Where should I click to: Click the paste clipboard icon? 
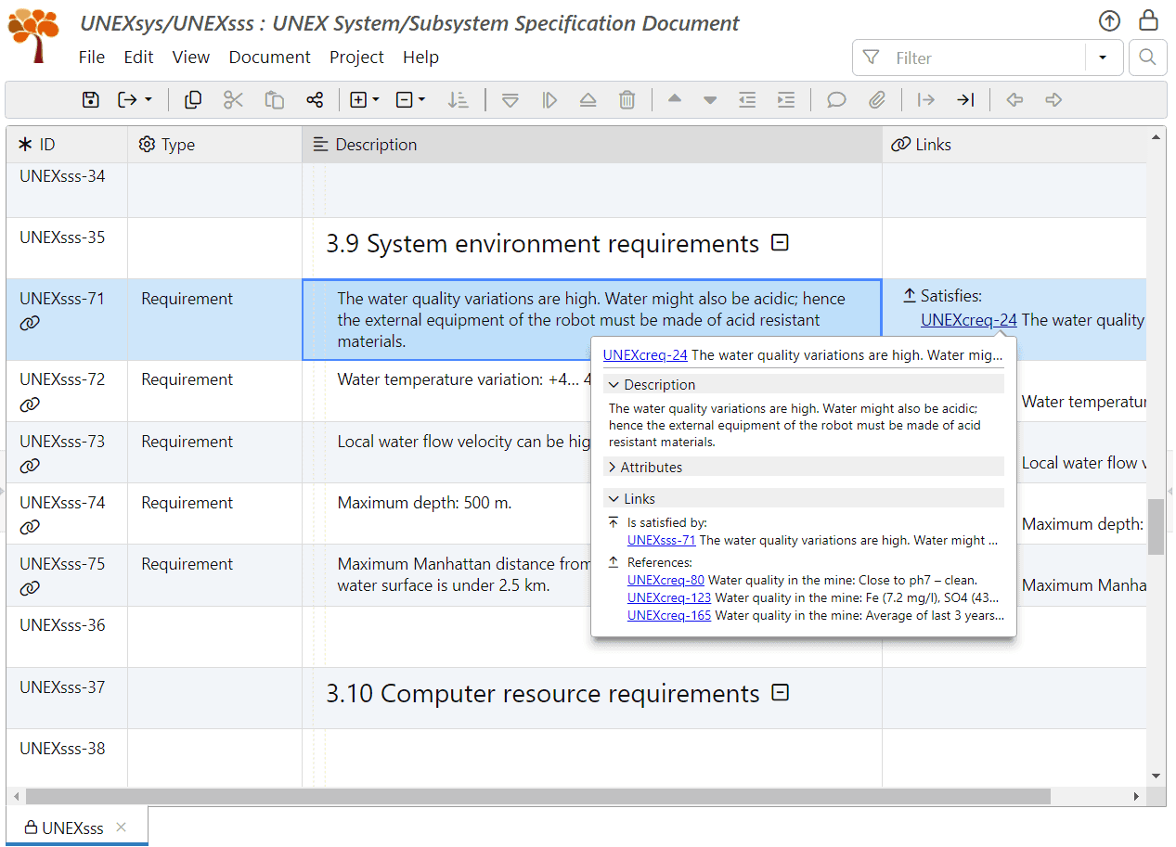[274, 100]
